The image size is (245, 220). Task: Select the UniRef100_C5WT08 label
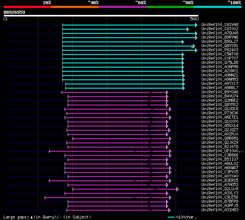point(220,54)
